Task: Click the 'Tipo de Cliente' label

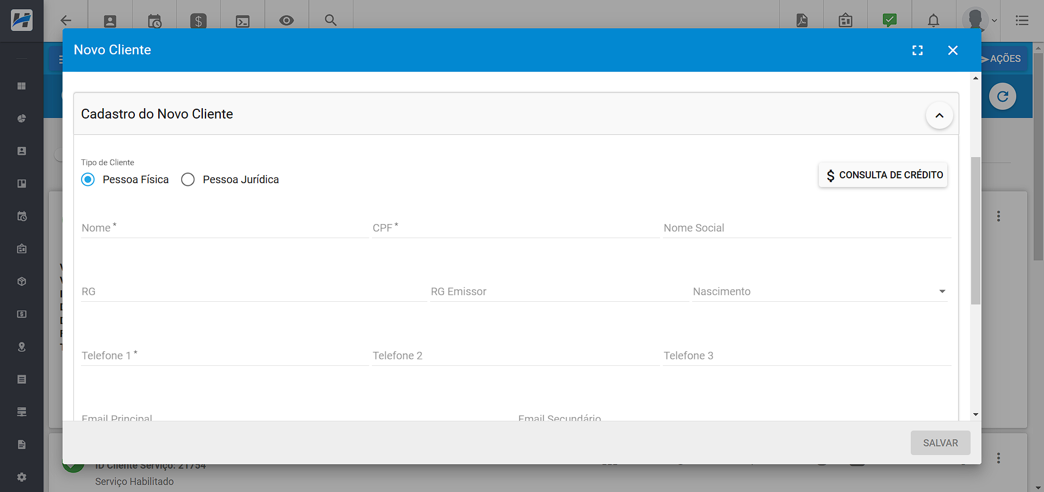Action: coord(108,163)
